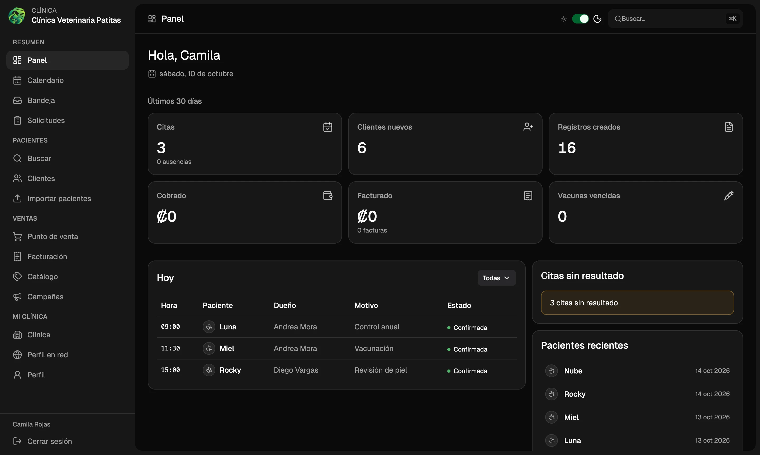Click the Cobrado wallet icon
The image size is (760, 455).
click(328, 196)
